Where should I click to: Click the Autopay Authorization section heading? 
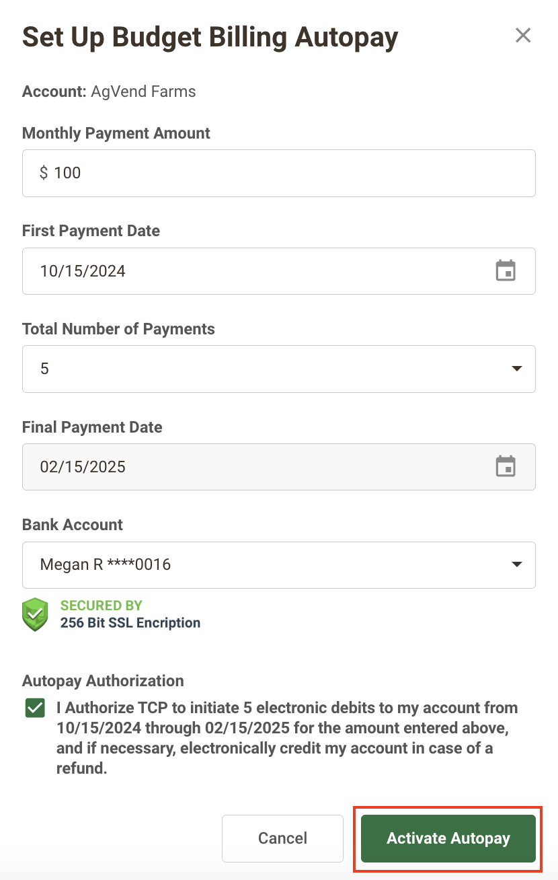click(103, 681)
